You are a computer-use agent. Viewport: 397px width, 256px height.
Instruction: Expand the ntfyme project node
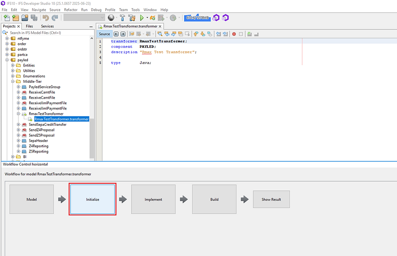[7, 39]
